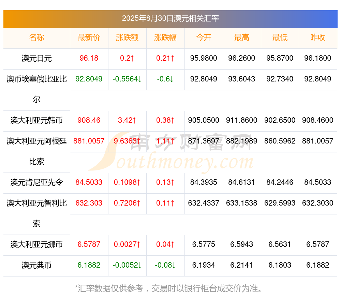Image resolution: width=341 pixels, height=299 pixels.
Task: Click high value 911.8600
Action: click(x=242, y=120)
